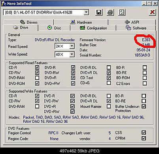Click user changes left value 5
This screenshot has width=159, height=154.
110,133
